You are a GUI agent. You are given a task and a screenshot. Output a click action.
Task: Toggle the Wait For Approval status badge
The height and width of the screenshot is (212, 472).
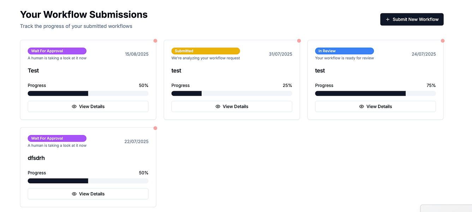coord(57,51)
